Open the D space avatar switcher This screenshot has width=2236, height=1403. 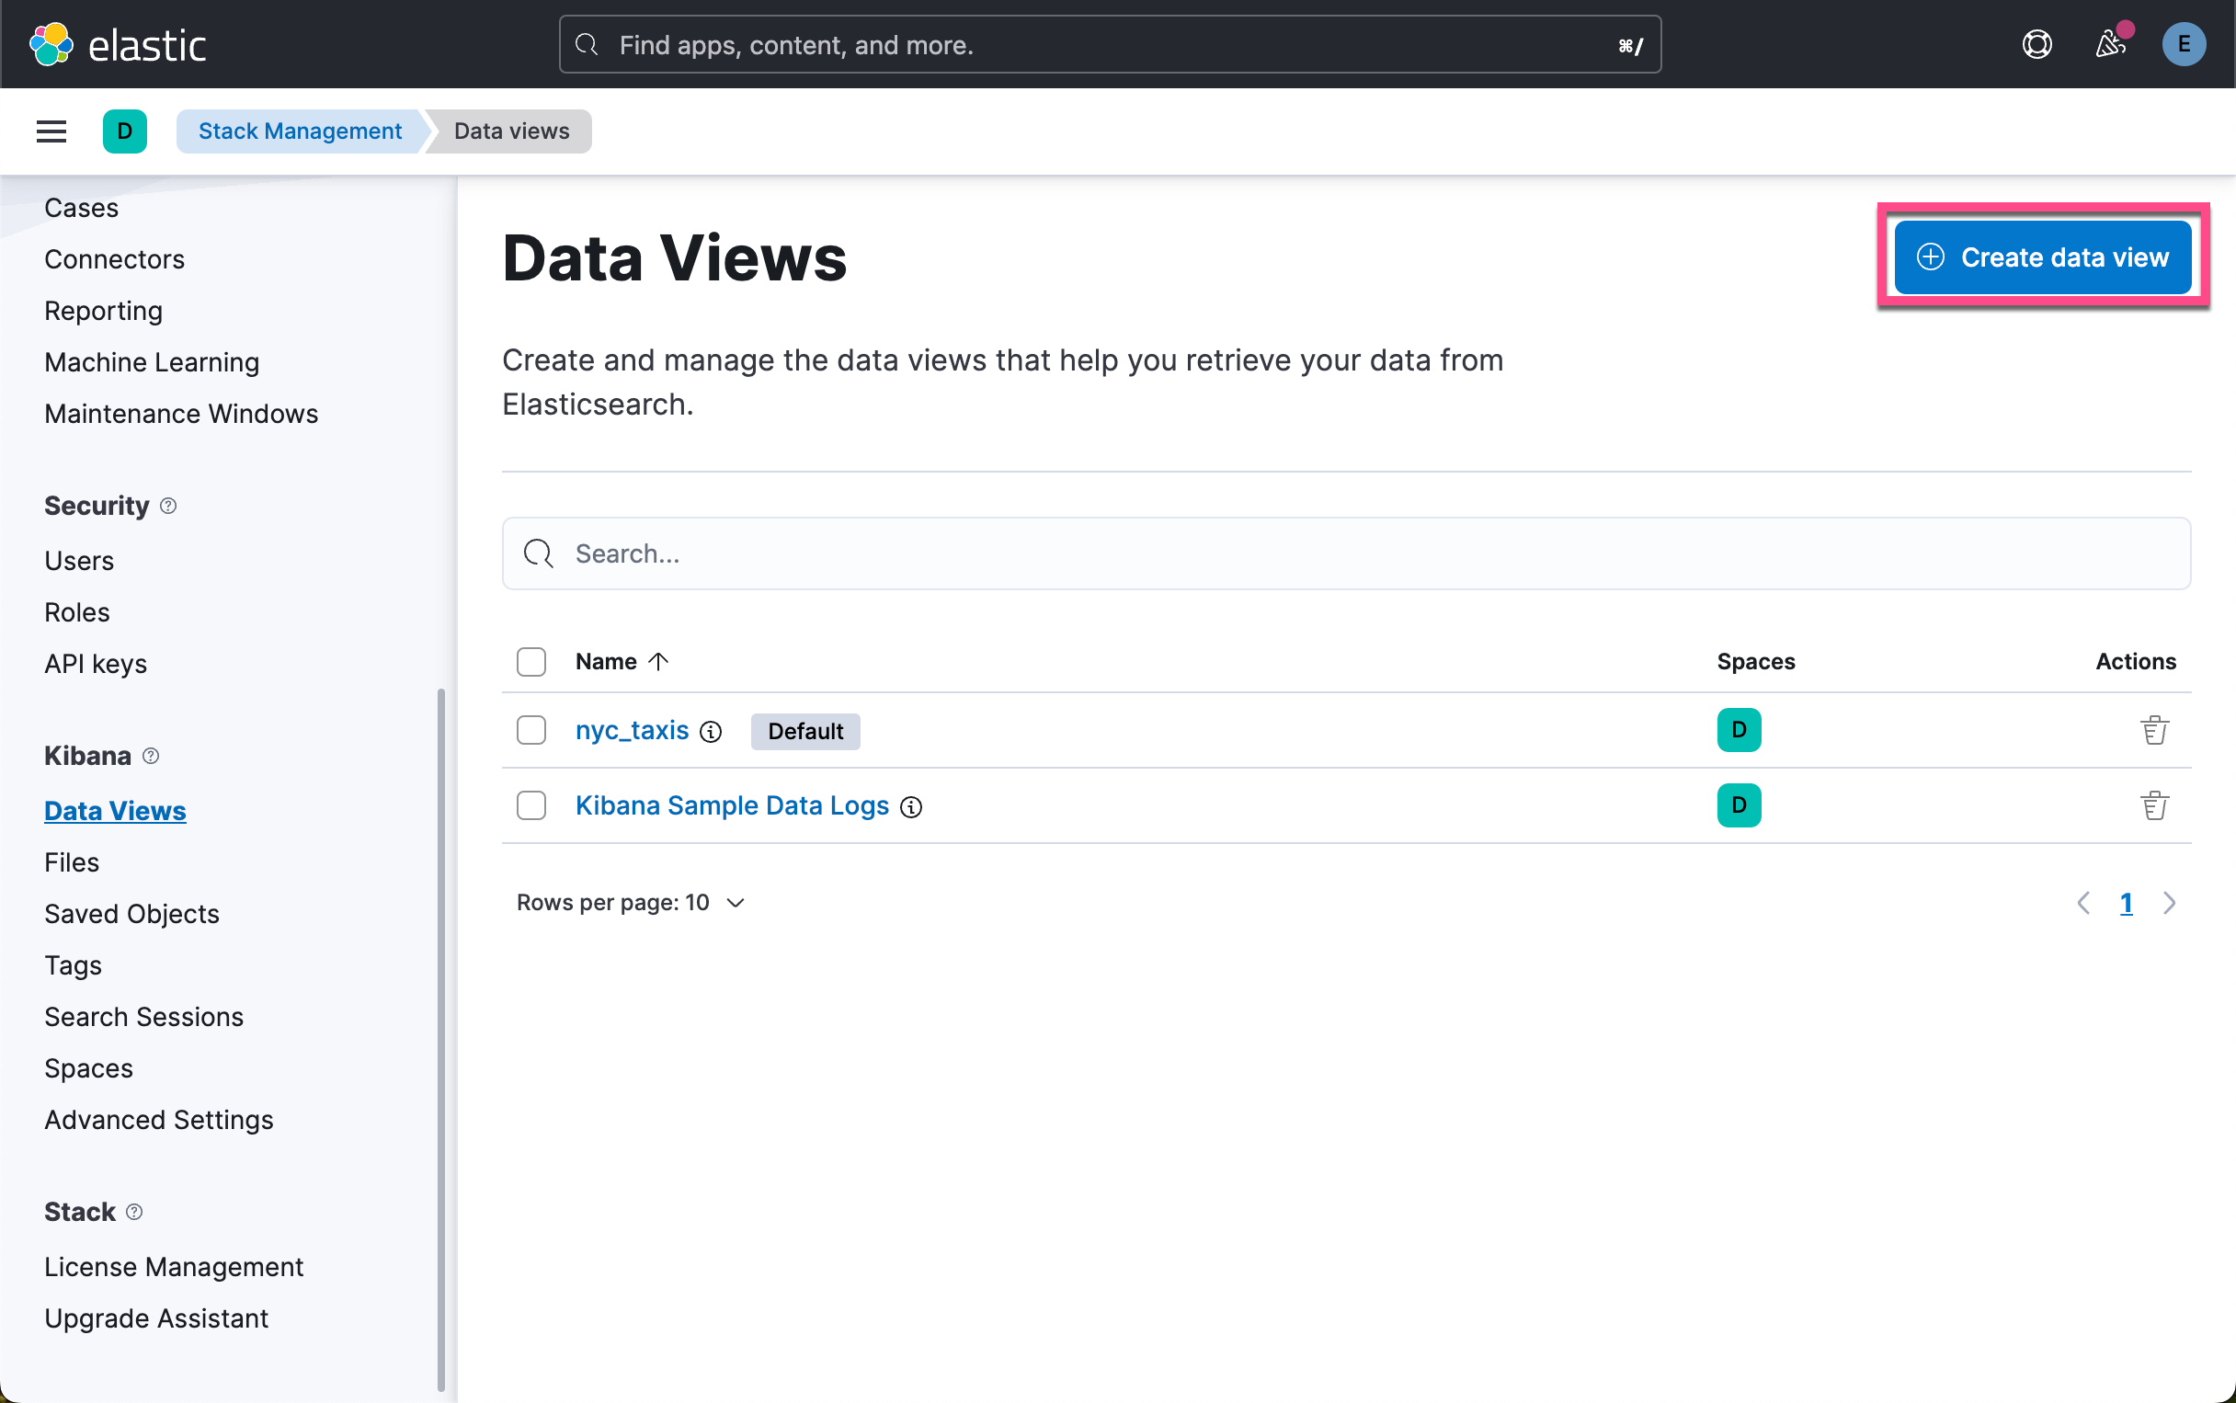click(125, 131)
